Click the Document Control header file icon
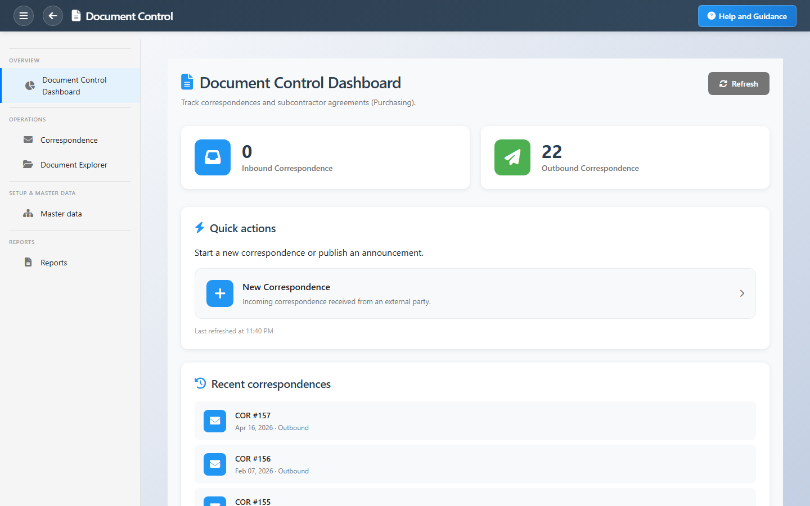 pyautogui.click(x=76, y=16)
